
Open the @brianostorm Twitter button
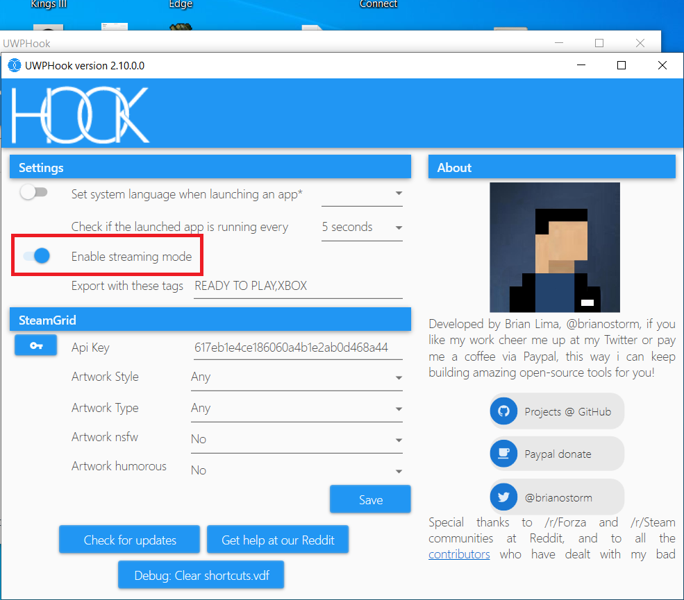coord(557,497)
